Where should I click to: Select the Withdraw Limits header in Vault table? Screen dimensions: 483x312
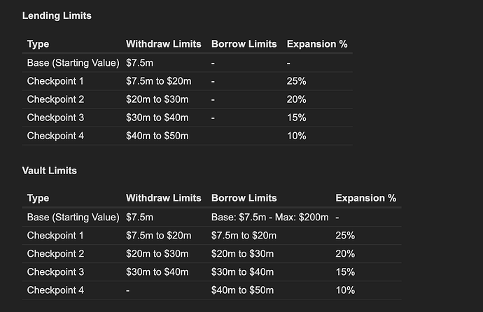click(164, 198)
